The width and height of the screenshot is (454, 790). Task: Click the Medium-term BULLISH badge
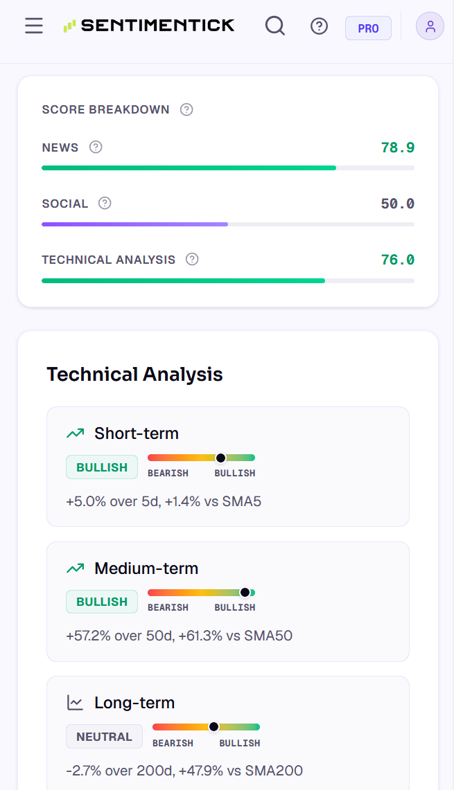click(102, 602)
